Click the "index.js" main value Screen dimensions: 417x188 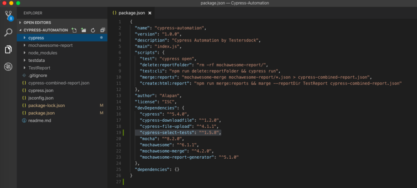click(x=167, y=46)
